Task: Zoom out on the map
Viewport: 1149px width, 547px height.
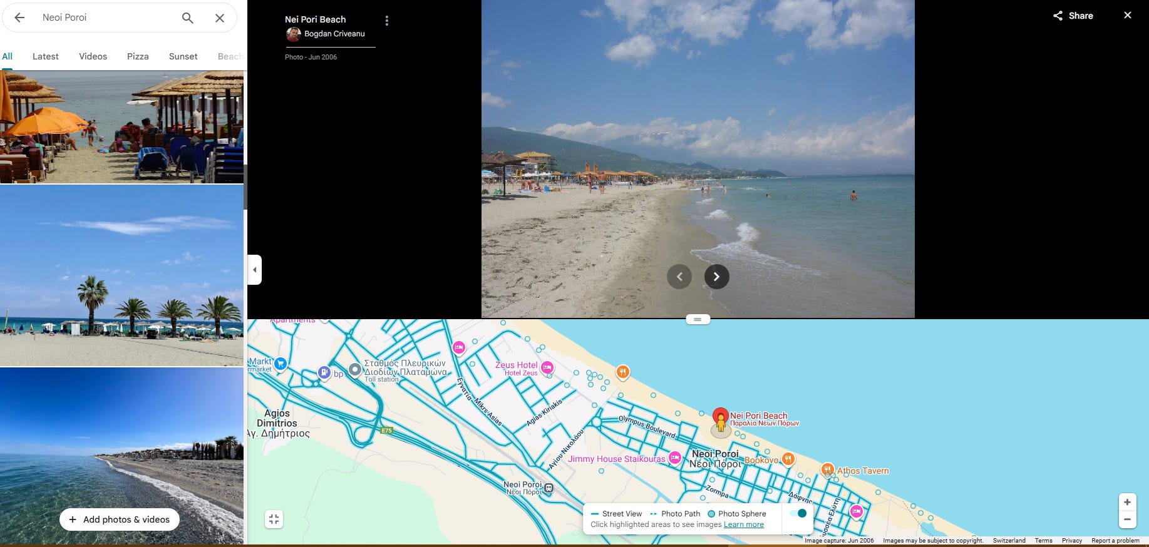Action: coord(1127,519)
